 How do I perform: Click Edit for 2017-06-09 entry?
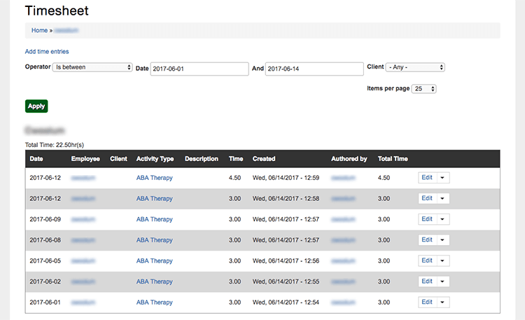coord(427,219)
